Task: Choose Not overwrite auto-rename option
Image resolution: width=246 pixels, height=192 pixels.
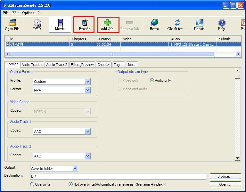Action: tap(70, 184)
